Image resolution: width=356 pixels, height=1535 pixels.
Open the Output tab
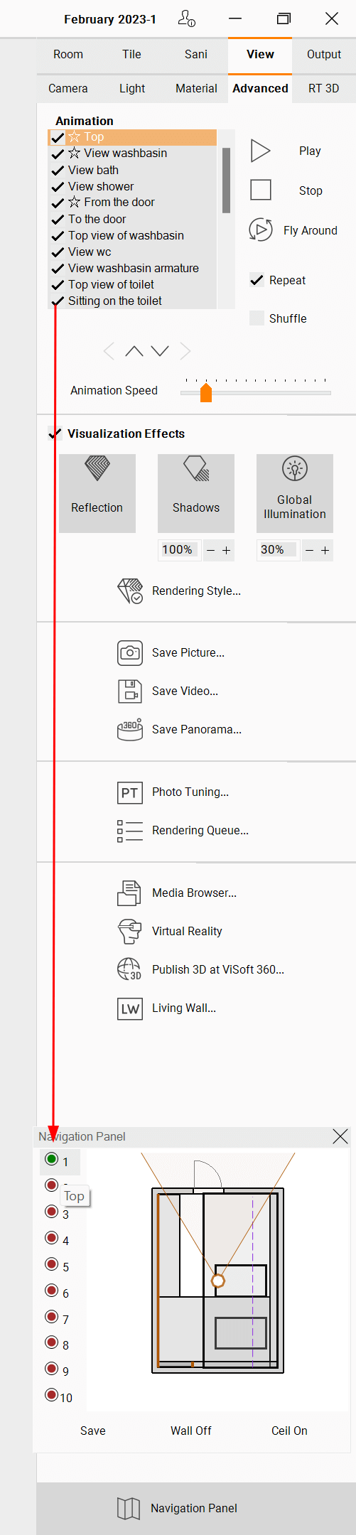324,54
